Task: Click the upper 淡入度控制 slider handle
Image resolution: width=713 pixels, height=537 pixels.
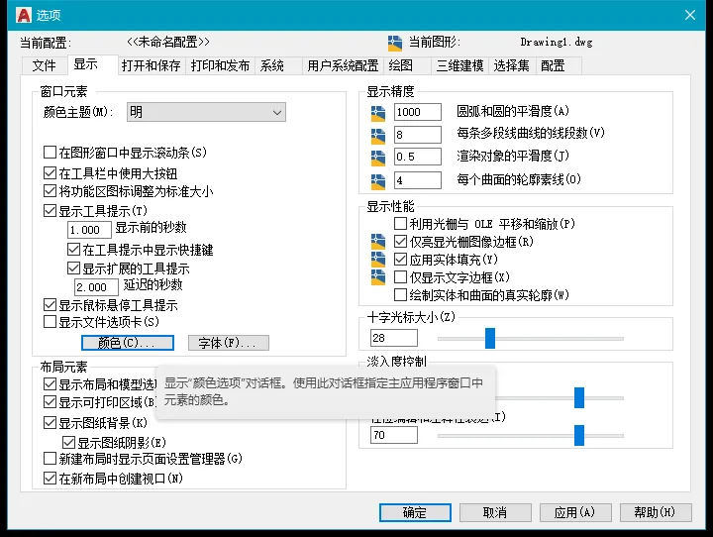Action: point(579,397)
